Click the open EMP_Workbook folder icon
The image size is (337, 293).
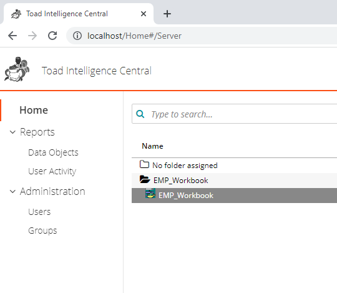pyautogui.click(x=145, y=179)
